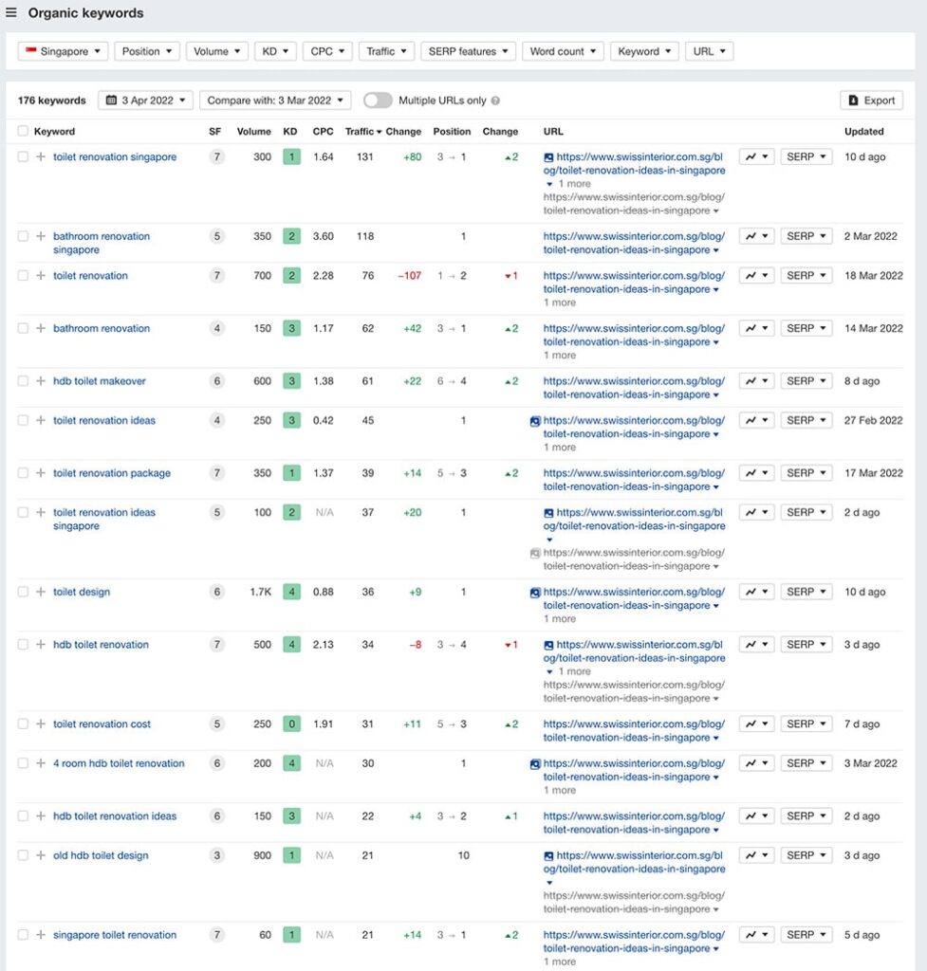Screen dimensions: 927x971
Task: Open the chart icon for bathroom renovation singapore row
Action: 756,236
